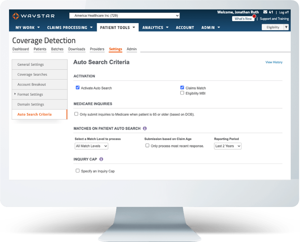Select Coverage Searches in the settings sidebar
The width and height of the screenshot is (300, 242).
pyautogui.click(x=32, y=74)
